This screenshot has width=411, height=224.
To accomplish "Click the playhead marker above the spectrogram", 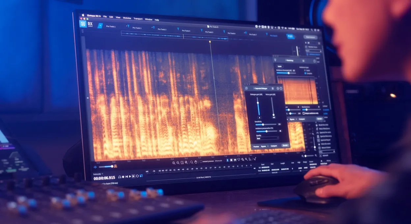I will tap(210, 42).
